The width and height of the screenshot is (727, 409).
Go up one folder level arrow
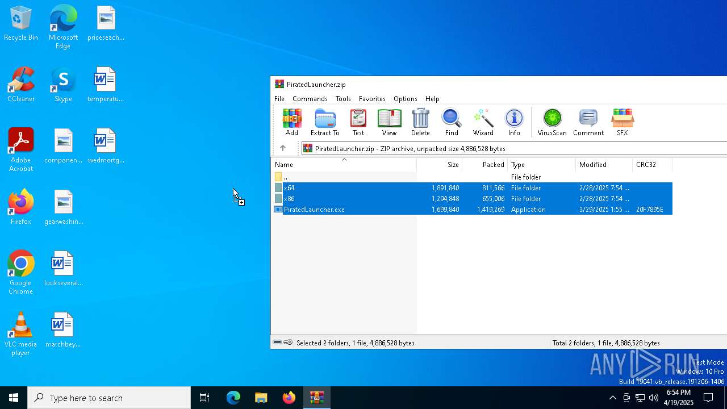283,148
